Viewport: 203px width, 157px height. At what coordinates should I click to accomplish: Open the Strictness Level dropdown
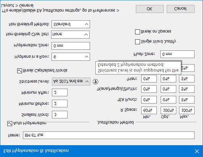[x=71, y=81]
